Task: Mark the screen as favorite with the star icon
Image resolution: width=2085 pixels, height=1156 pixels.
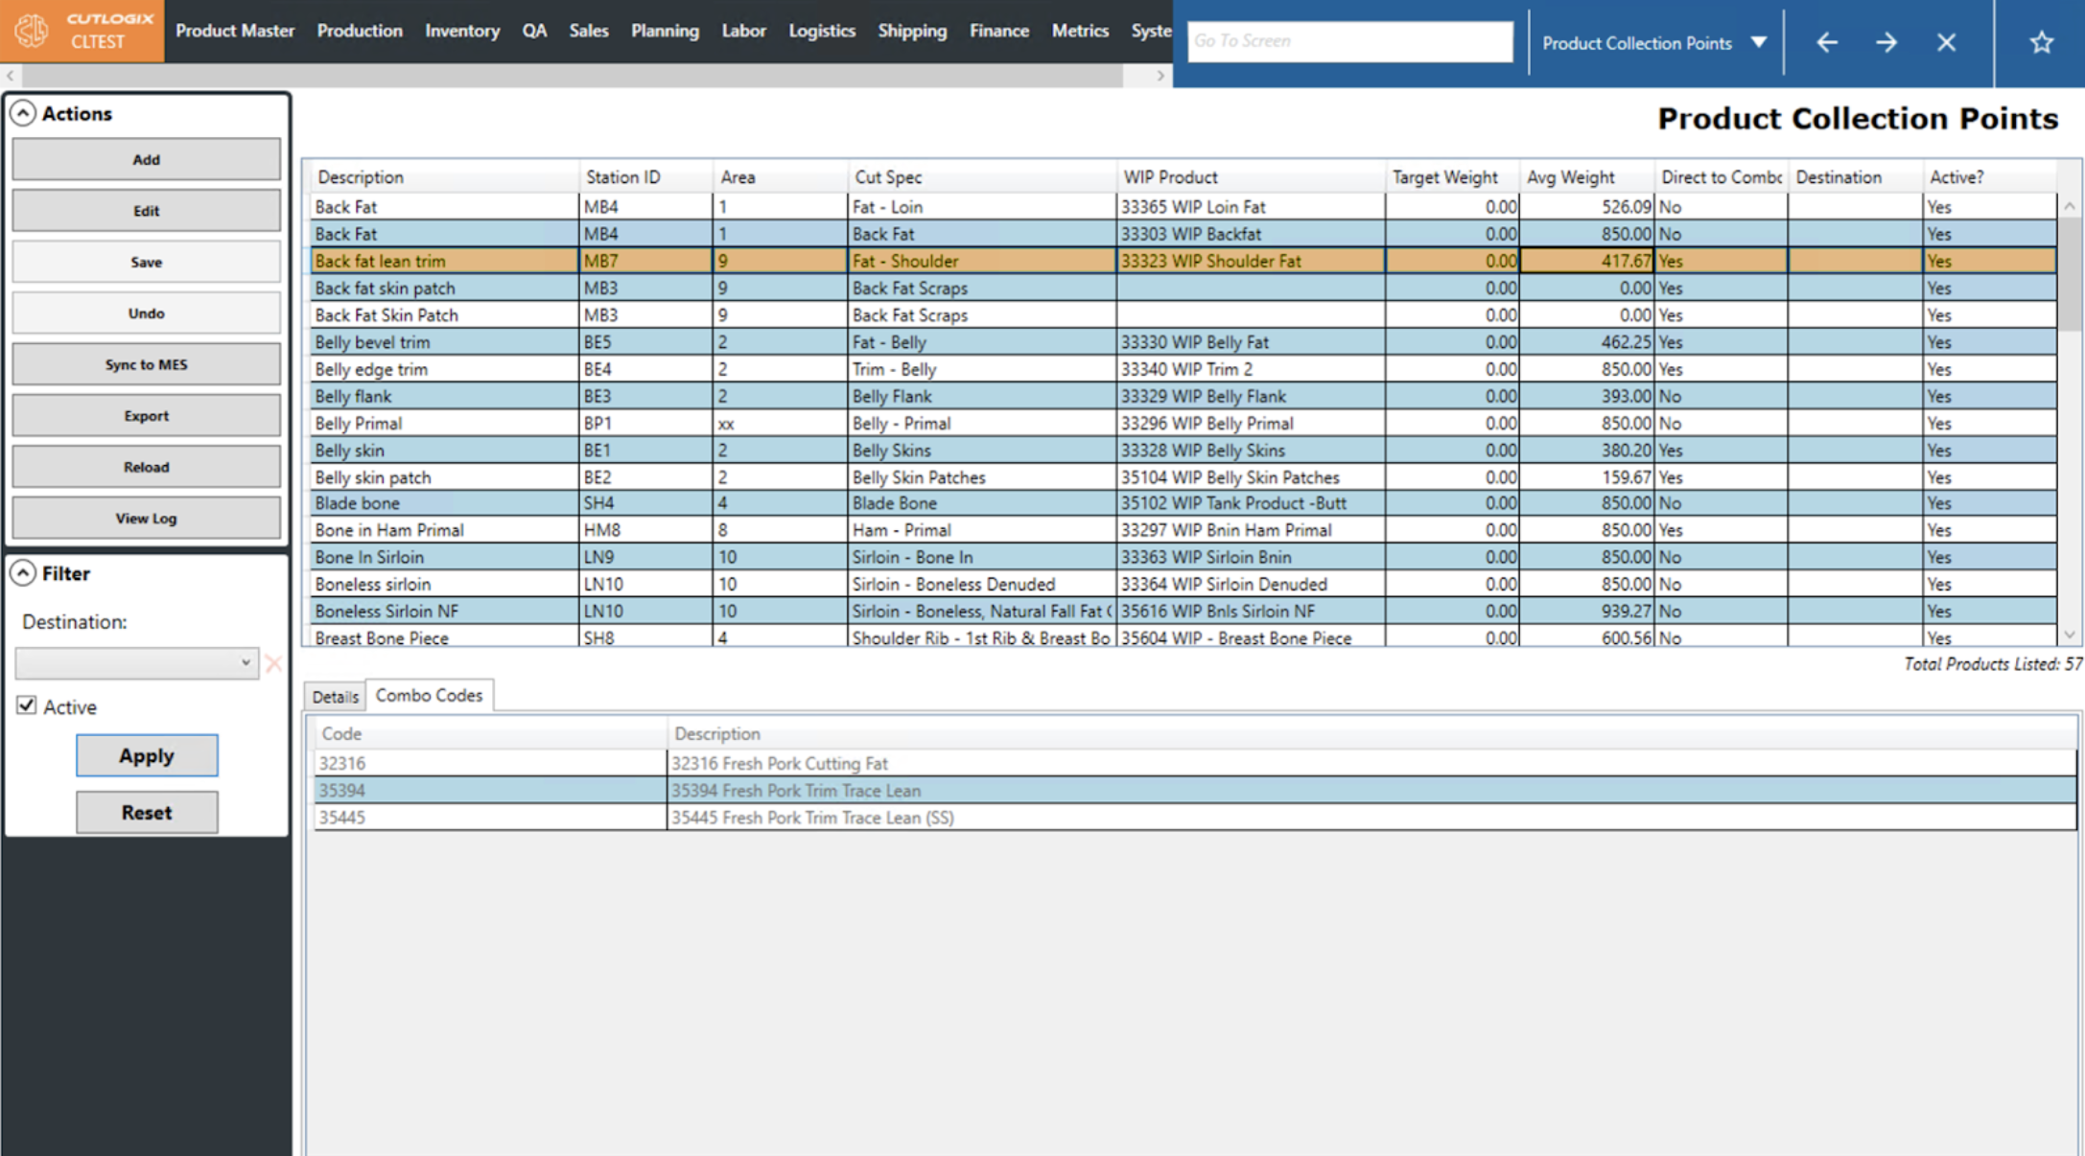Action: pyautogui.click(x=2041, y=42)
